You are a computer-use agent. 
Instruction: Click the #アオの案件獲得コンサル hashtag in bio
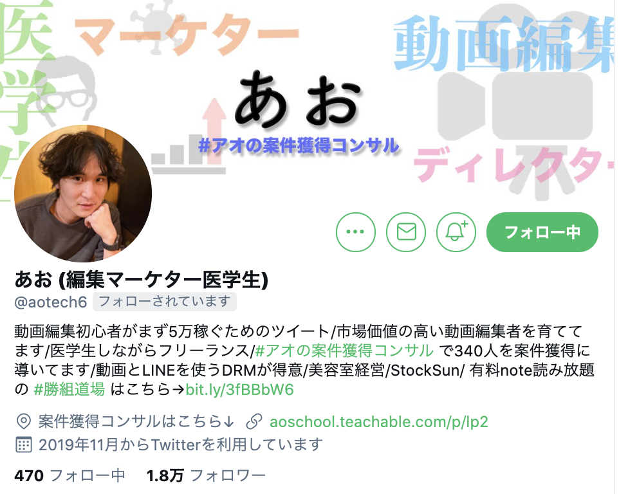tap(344, 351)
